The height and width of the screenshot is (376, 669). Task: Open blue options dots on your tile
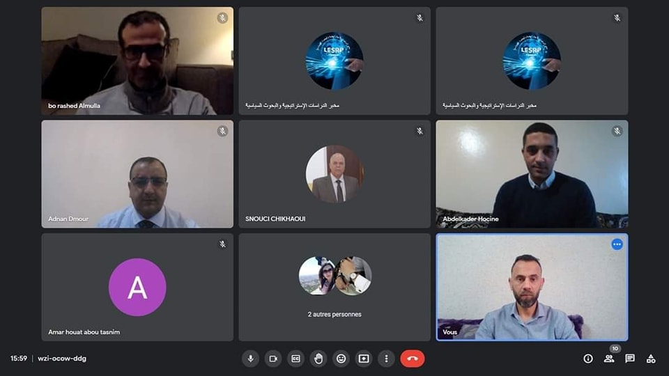coord(617,244)
